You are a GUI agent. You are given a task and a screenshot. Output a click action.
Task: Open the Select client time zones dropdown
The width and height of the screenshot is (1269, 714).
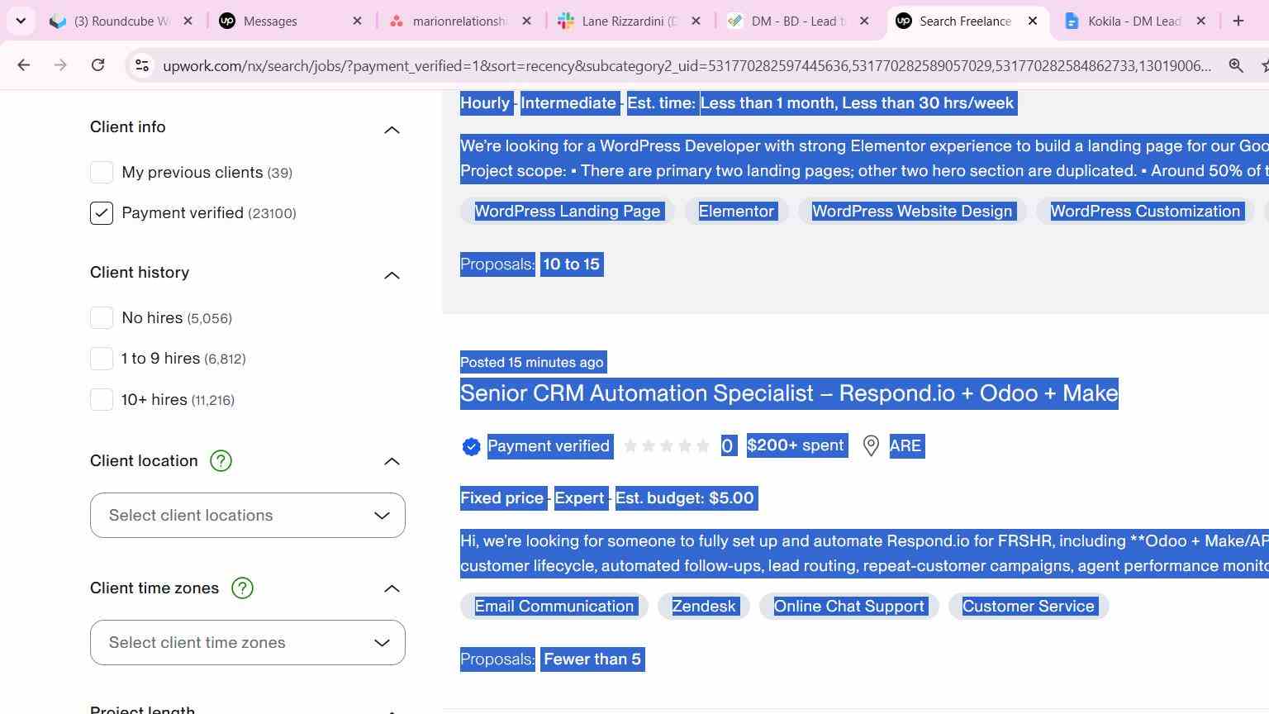pyautogui.click(x=248, y=643)
